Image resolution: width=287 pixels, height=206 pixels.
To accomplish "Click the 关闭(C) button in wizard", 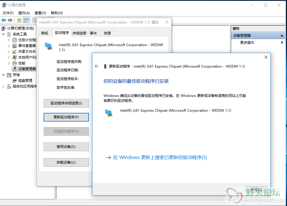I will click(256, 189).
